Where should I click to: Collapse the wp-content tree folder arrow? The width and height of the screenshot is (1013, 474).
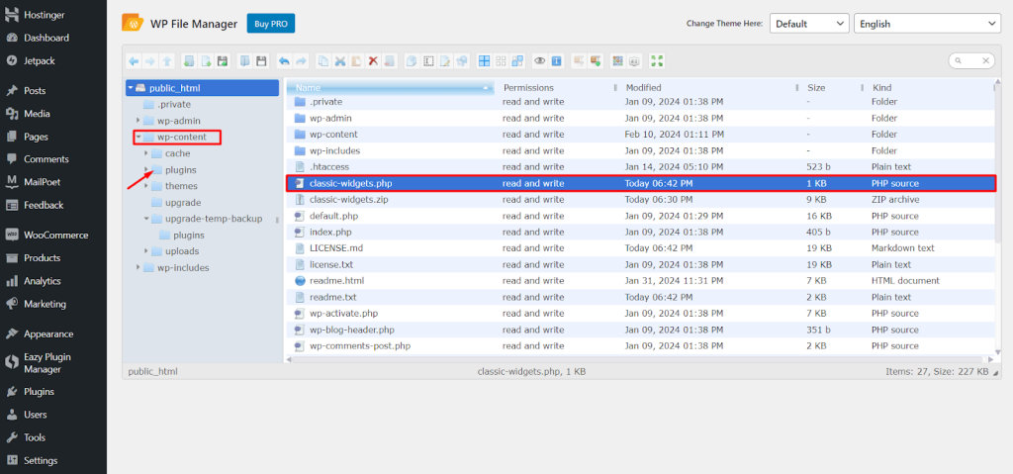pyautogui.click(x=138, y=138)
